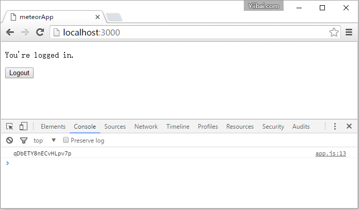Click the console prompt input line

(155, 163)
